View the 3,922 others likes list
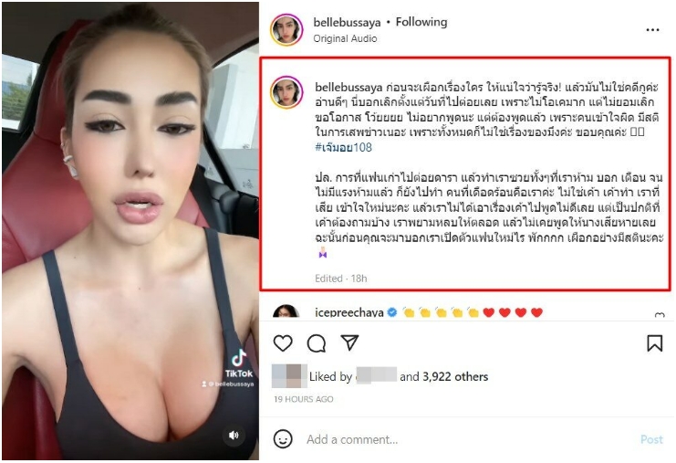Screen dimensions: 676x463 pyautogui.click(x=455, y=376)
